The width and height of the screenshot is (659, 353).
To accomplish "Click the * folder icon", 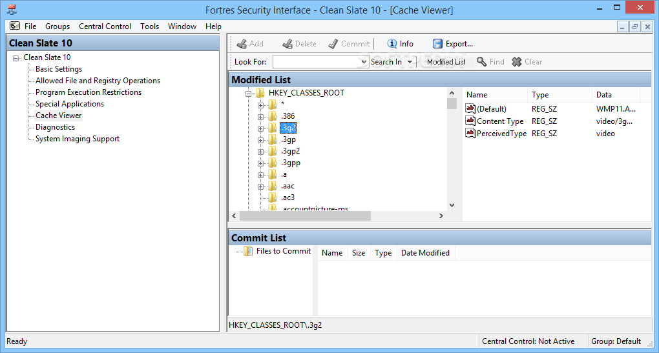I will click(x=273, y=104).
